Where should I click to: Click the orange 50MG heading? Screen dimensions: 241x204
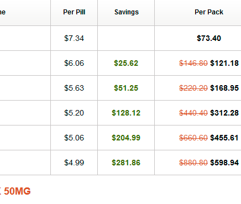pyautogui.click(x=17, y=191)
